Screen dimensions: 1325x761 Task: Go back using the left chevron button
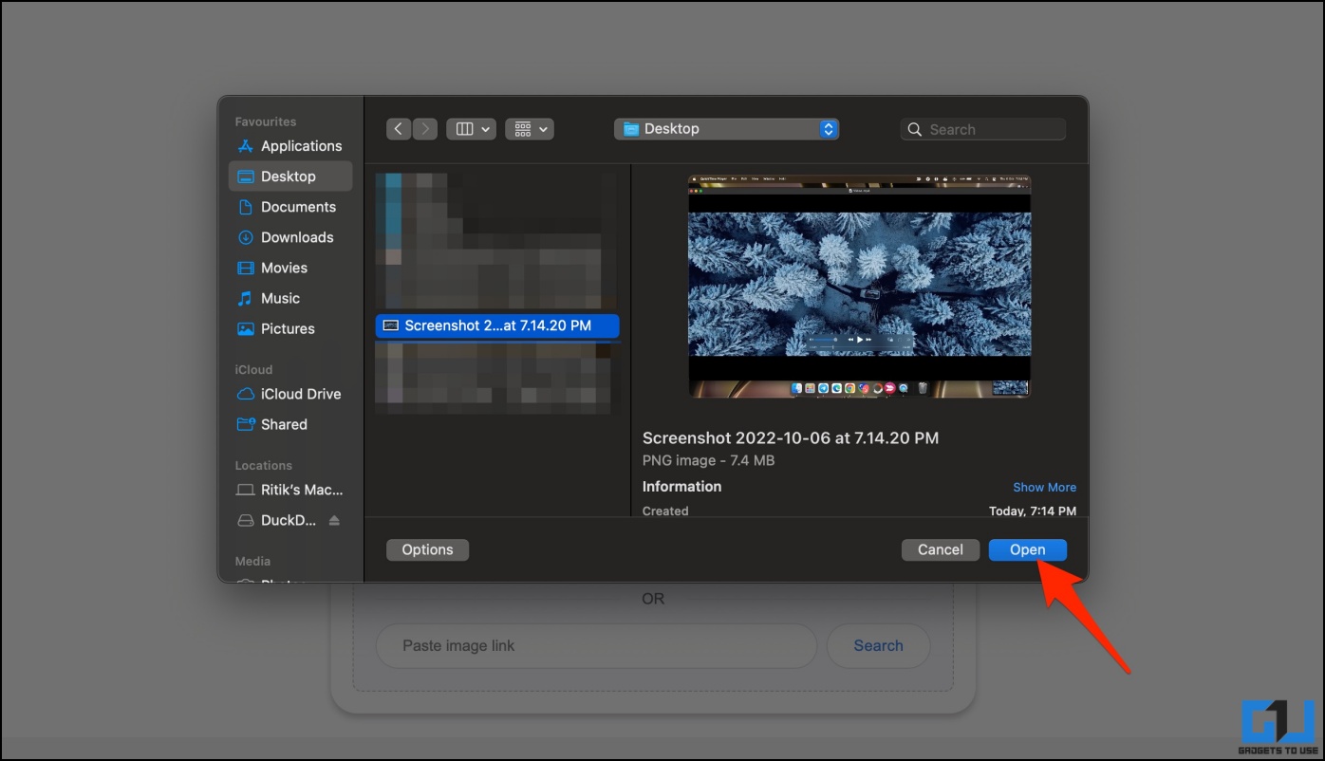[399, 129]
